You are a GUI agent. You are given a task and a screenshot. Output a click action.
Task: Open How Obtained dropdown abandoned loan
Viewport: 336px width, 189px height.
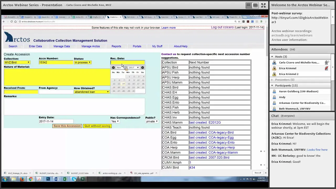[x=91, y=92]
